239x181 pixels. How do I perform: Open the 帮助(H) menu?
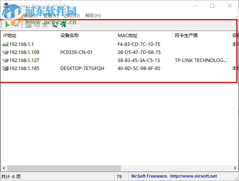pyautogui.click(x=93, y=15)
